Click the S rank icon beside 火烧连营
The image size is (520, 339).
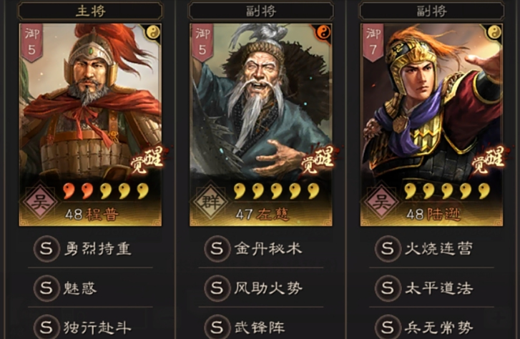388,248
